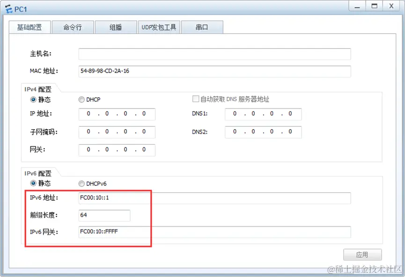
Task: Open the 基础配置 tab
Action: [29, 27]
